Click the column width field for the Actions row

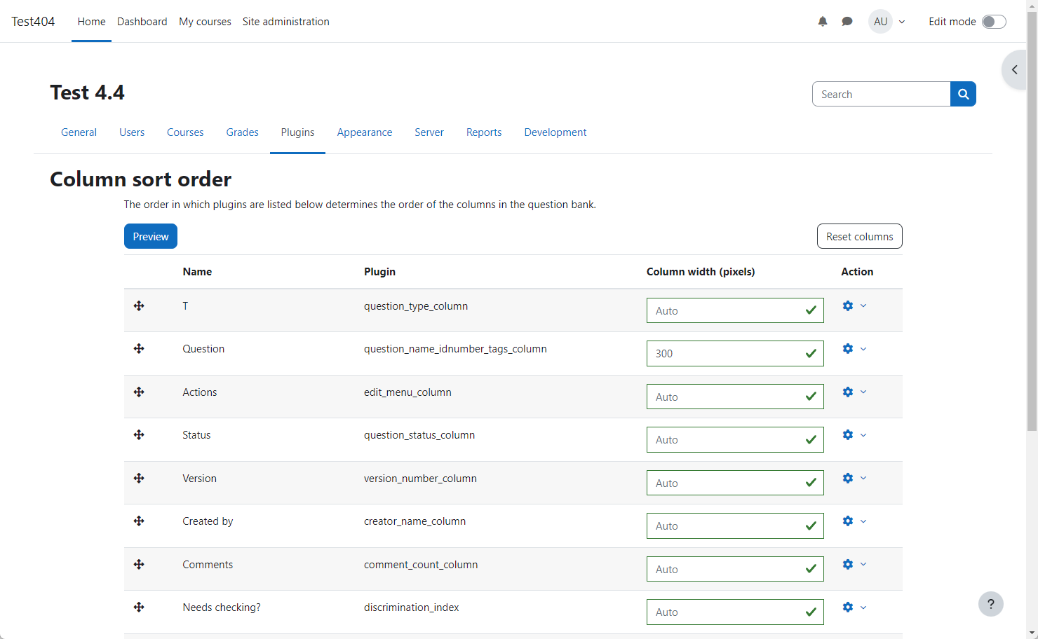coord(735,397)
